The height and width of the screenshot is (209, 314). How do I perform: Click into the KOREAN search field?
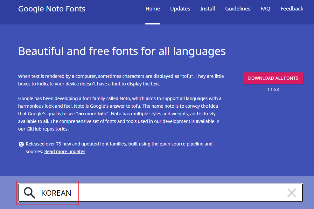(161, 193)
